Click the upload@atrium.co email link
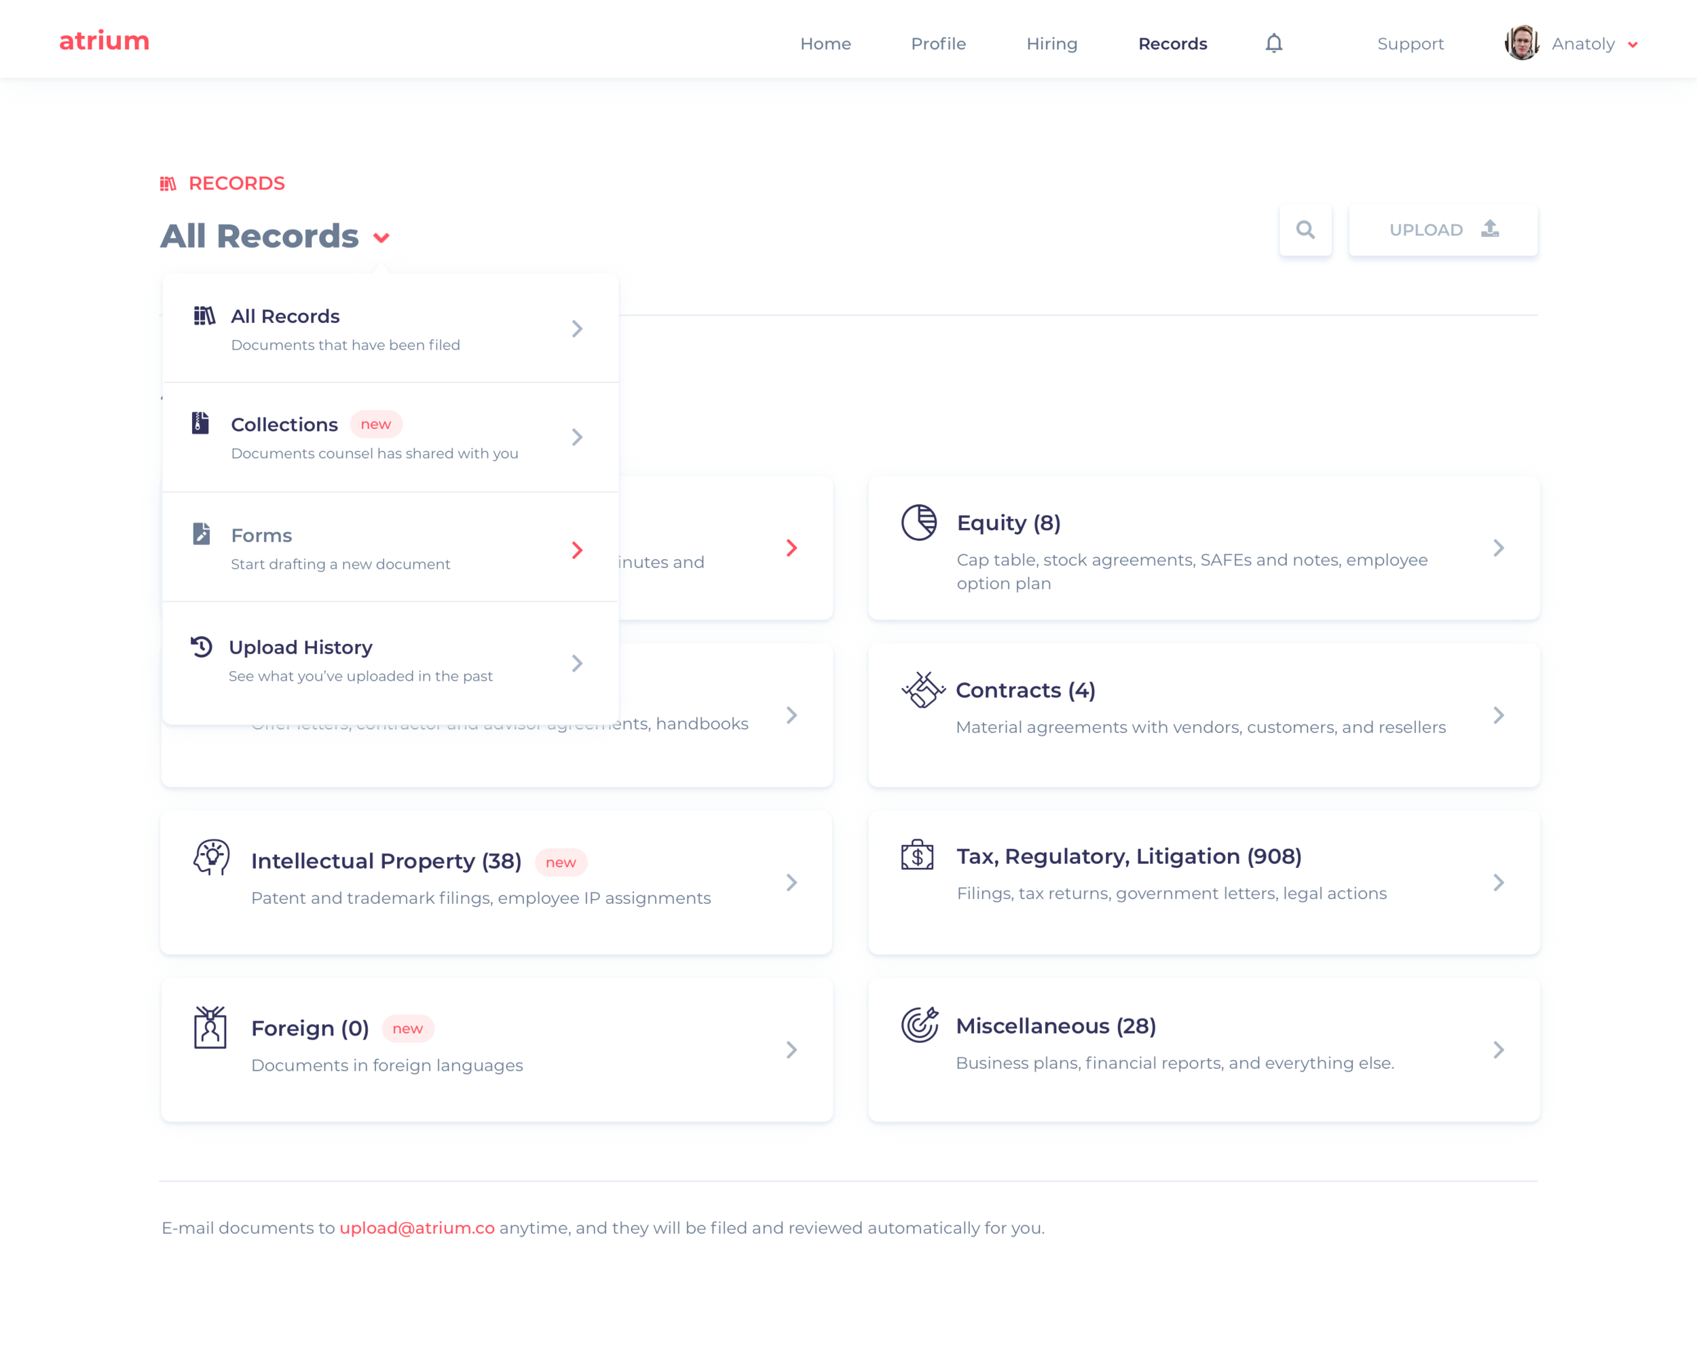1697x1368 pixels. point(417,1228)
